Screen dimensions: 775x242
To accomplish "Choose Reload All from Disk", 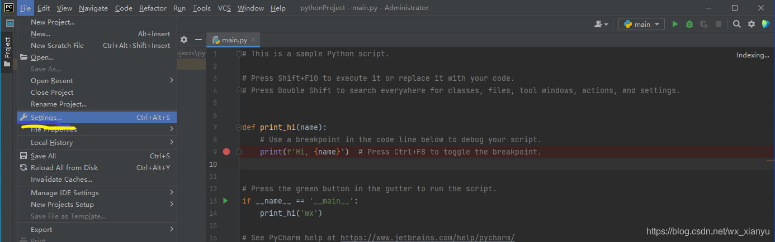I will pyautogui.click(x=97, y=167).
